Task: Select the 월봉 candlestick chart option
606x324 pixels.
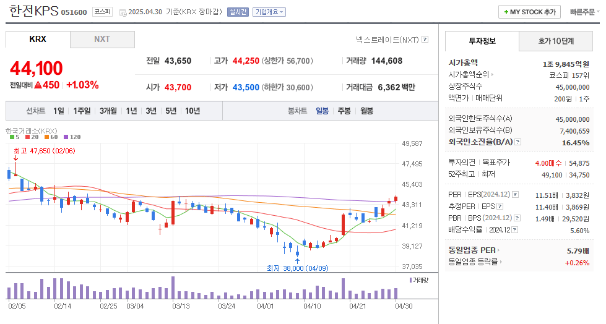Action: pos(366,111)
